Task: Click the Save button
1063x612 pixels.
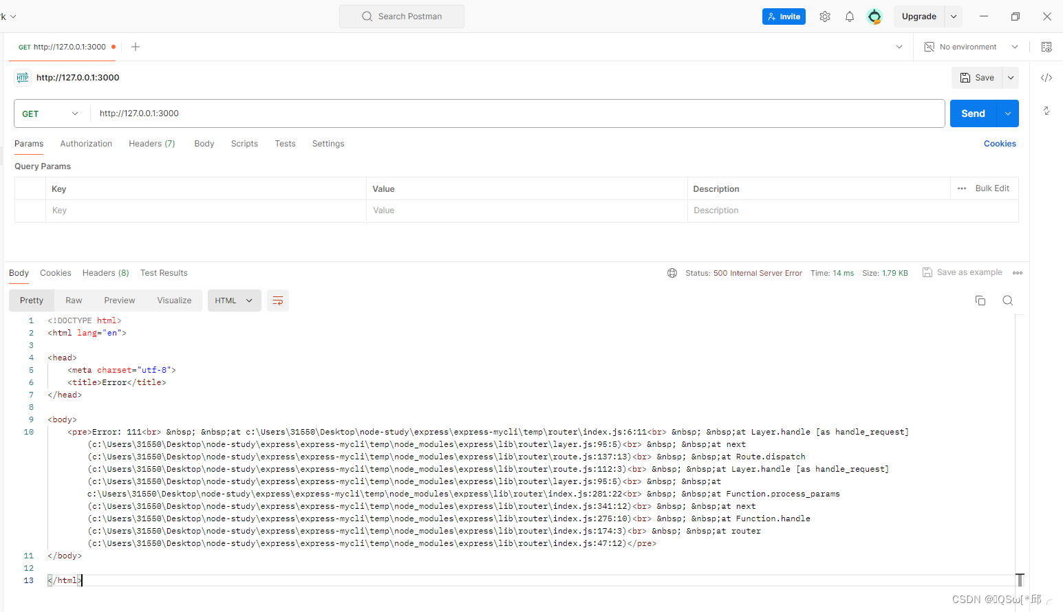Action: (977, 78)
